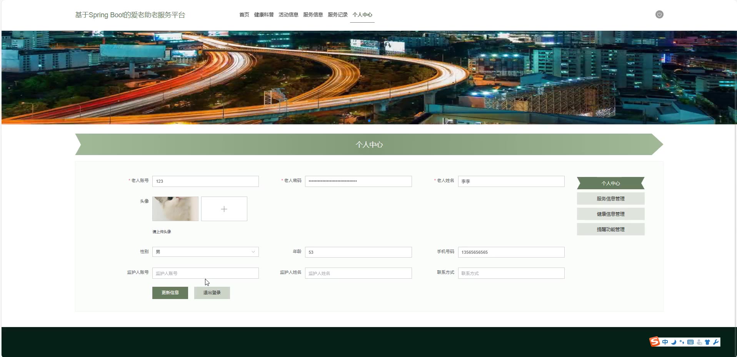The image size is (737, 357).
Task: Click the 请上传头像 hint text
Action: click(162, 231)
